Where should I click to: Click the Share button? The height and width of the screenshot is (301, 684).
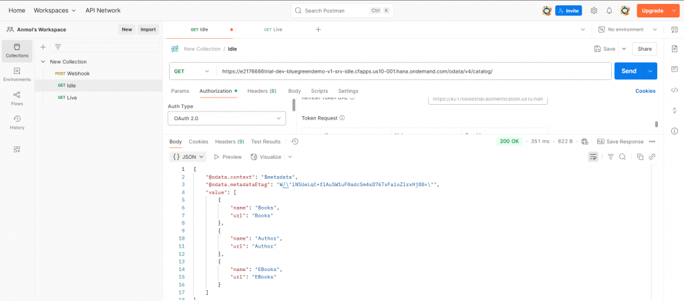tap(645, 49)
